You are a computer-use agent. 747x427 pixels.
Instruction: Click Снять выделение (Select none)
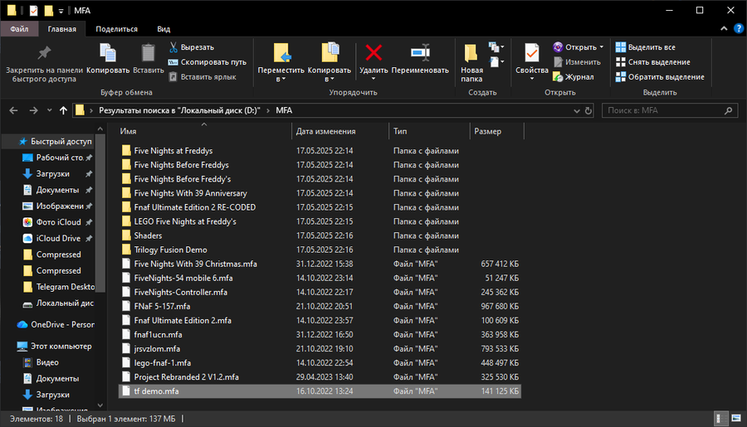click(x=652, y=62)
